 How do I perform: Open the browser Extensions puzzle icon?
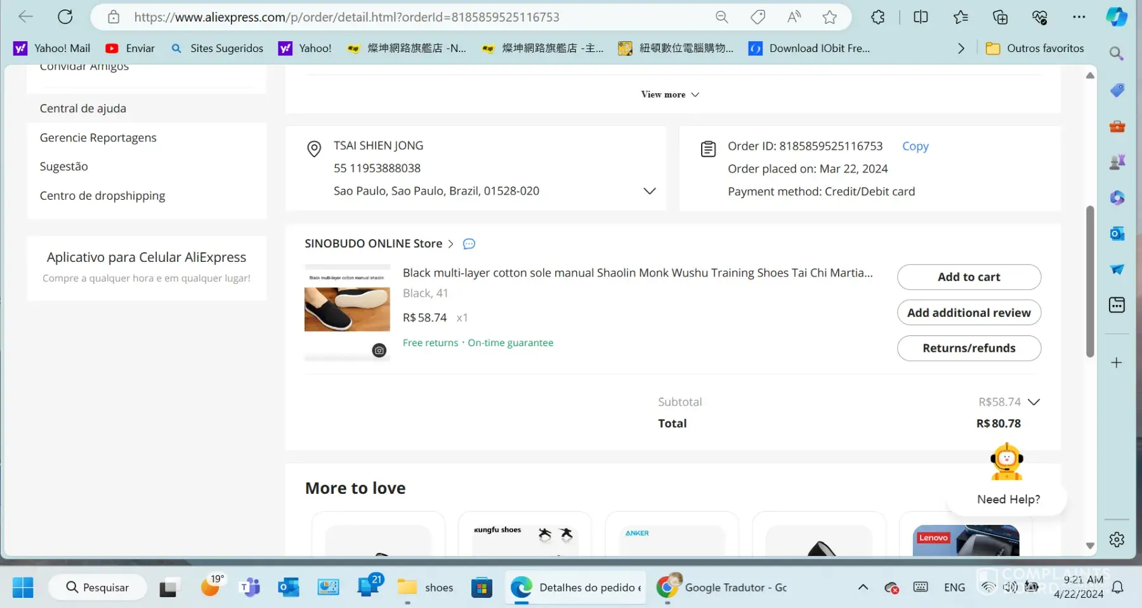[x=878, y=17]
